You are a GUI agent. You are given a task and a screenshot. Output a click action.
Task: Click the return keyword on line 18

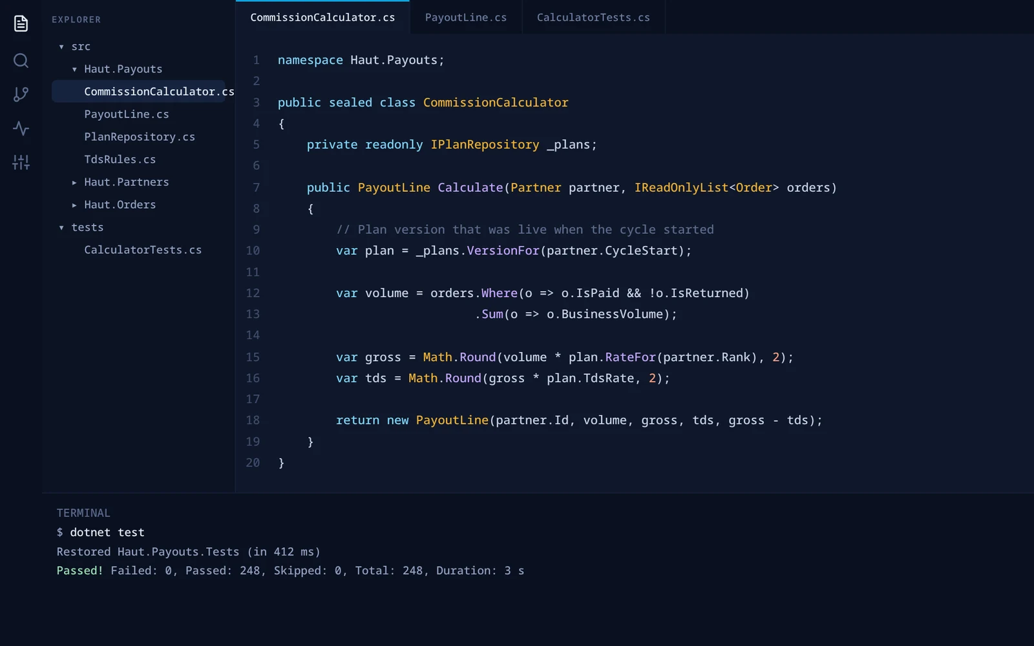pyautogui.click(x=357, y=421)
